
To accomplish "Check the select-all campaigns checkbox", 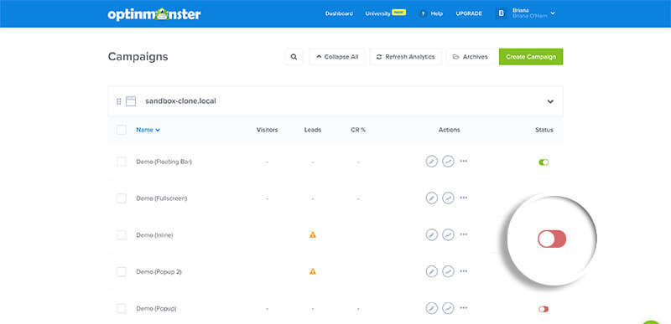I will [122, 130].
